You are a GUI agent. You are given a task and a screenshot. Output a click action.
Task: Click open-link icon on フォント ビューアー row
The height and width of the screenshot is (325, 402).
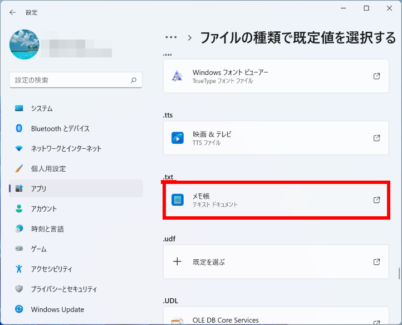click(x=376, y=76)
